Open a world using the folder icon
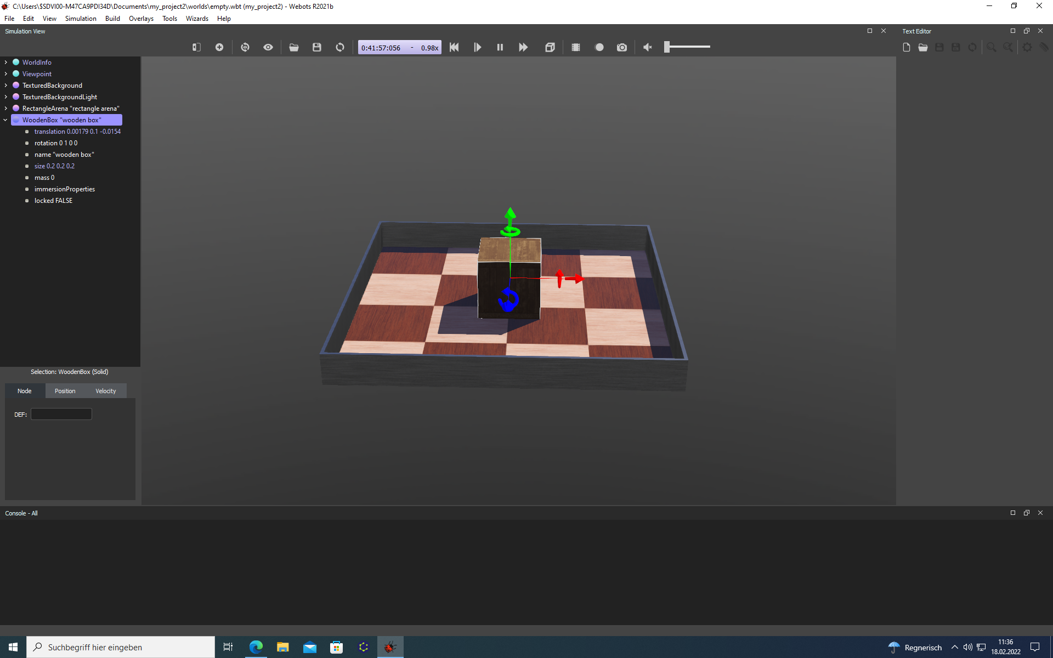 (x=294, y=48)
